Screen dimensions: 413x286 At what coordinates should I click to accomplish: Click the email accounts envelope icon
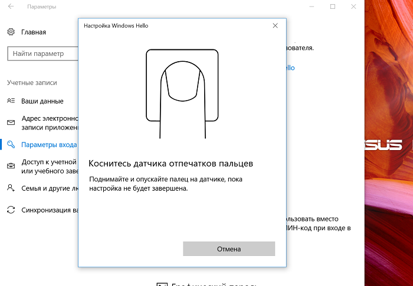pyautogui.click(x=11, y=122)
